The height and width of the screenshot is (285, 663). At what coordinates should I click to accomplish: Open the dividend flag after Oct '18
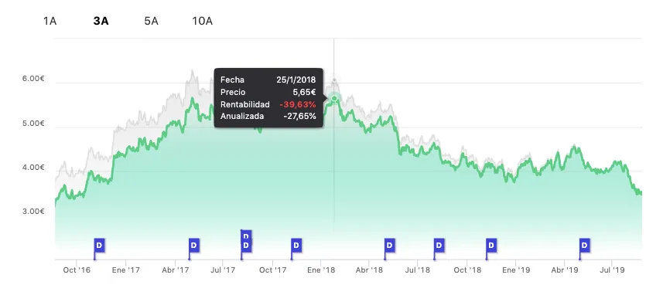491,245
